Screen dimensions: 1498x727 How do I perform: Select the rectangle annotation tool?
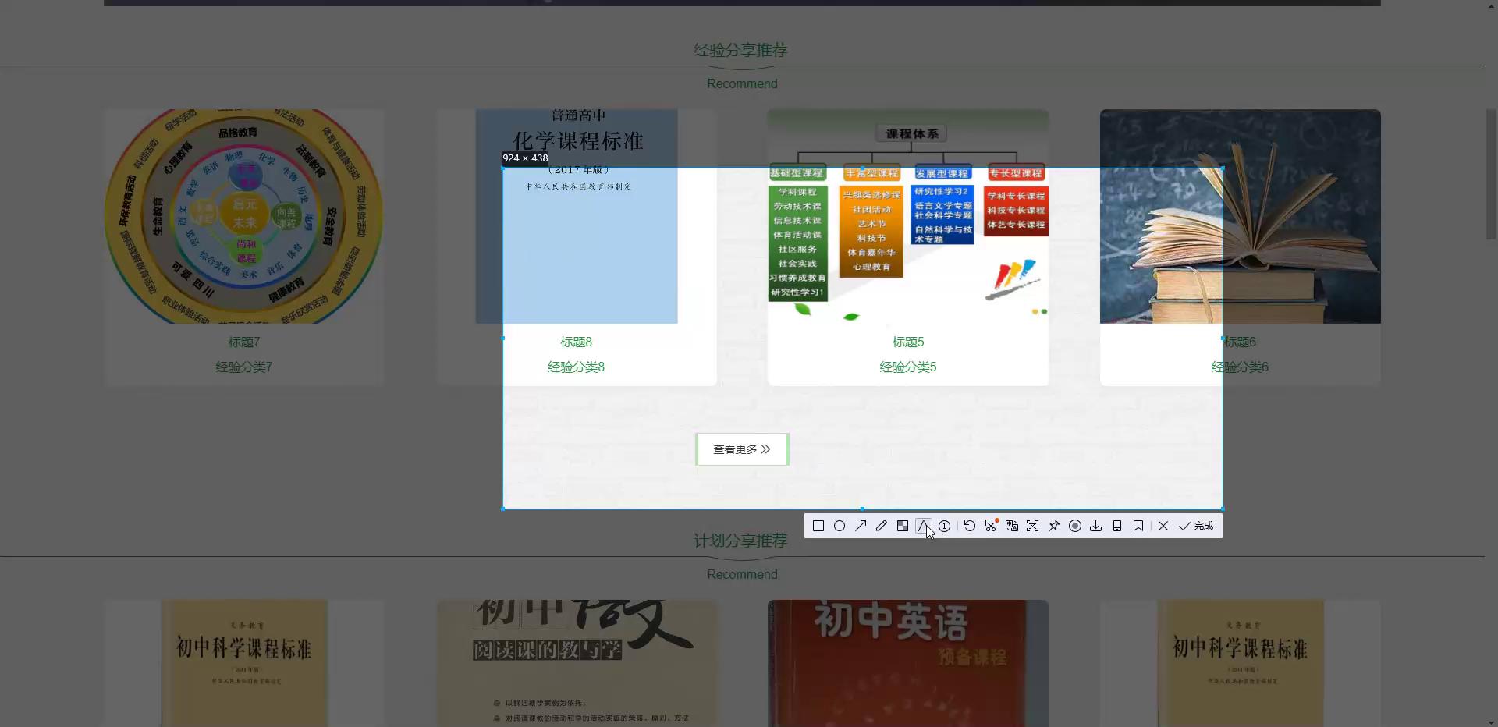click(818, 526)
